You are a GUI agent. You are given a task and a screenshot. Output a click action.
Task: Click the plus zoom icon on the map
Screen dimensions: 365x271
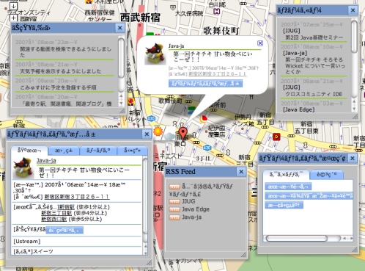tap(13, 18)
